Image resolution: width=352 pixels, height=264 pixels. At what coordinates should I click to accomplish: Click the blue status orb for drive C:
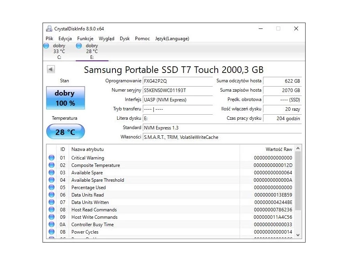tap(46, 46)
